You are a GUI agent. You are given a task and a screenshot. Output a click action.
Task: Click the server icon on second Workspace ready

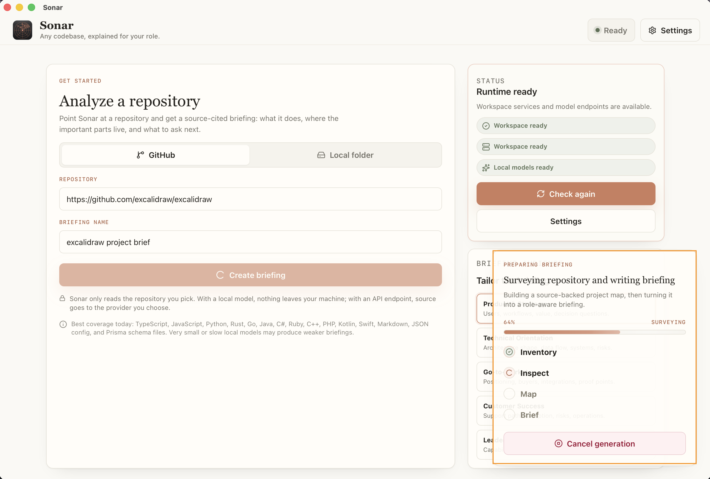coord(486,147)
